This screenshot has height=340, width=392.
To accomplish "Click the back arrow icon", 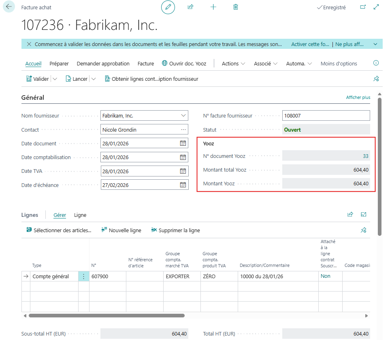I will tap(9, 7).
